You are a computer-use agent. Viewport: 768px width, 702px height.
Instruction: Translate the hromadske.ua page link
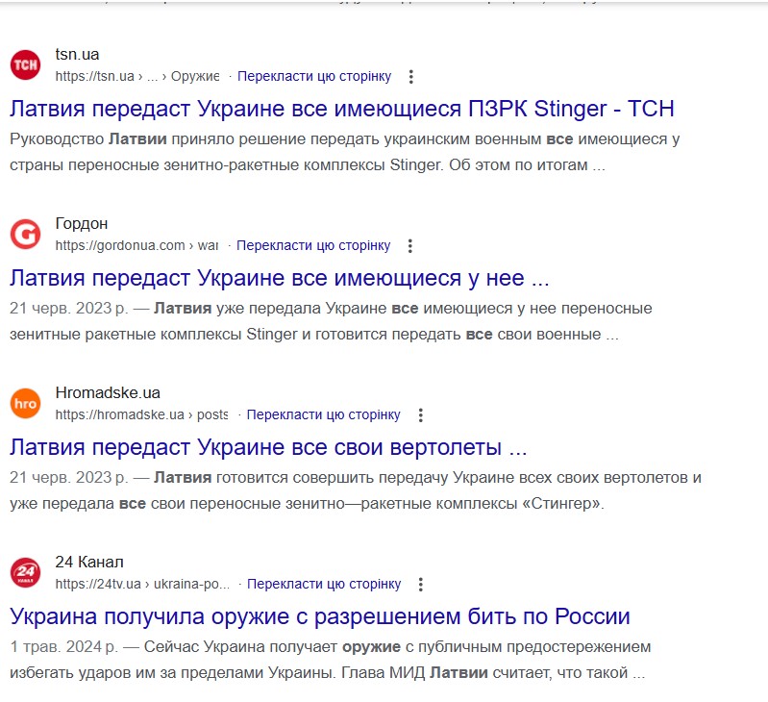[x=323, y=414]
